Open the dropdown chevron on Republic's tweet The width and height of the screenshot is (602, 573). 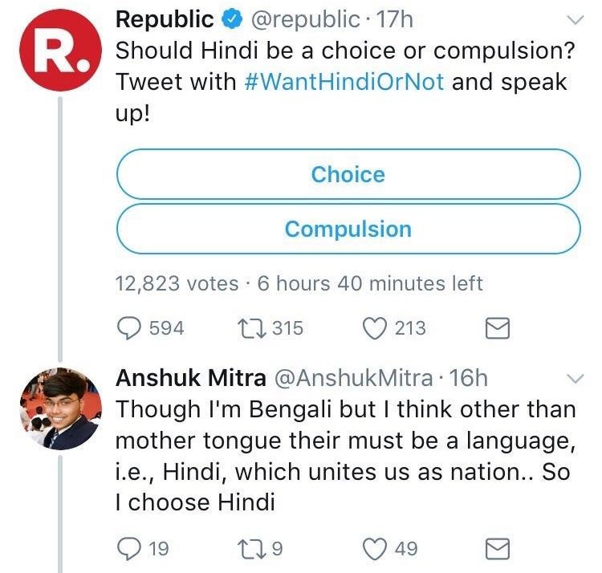[576, 19]
